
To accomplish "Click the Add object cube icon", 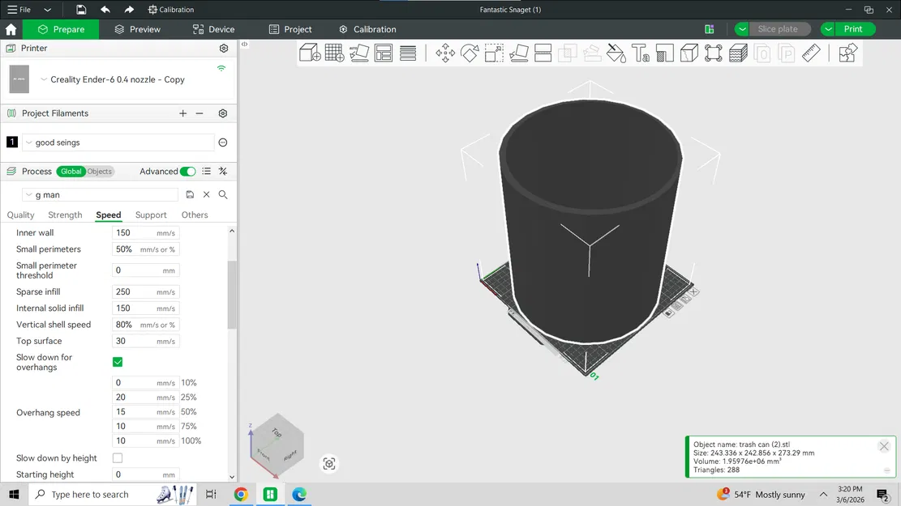I will 310,53.
